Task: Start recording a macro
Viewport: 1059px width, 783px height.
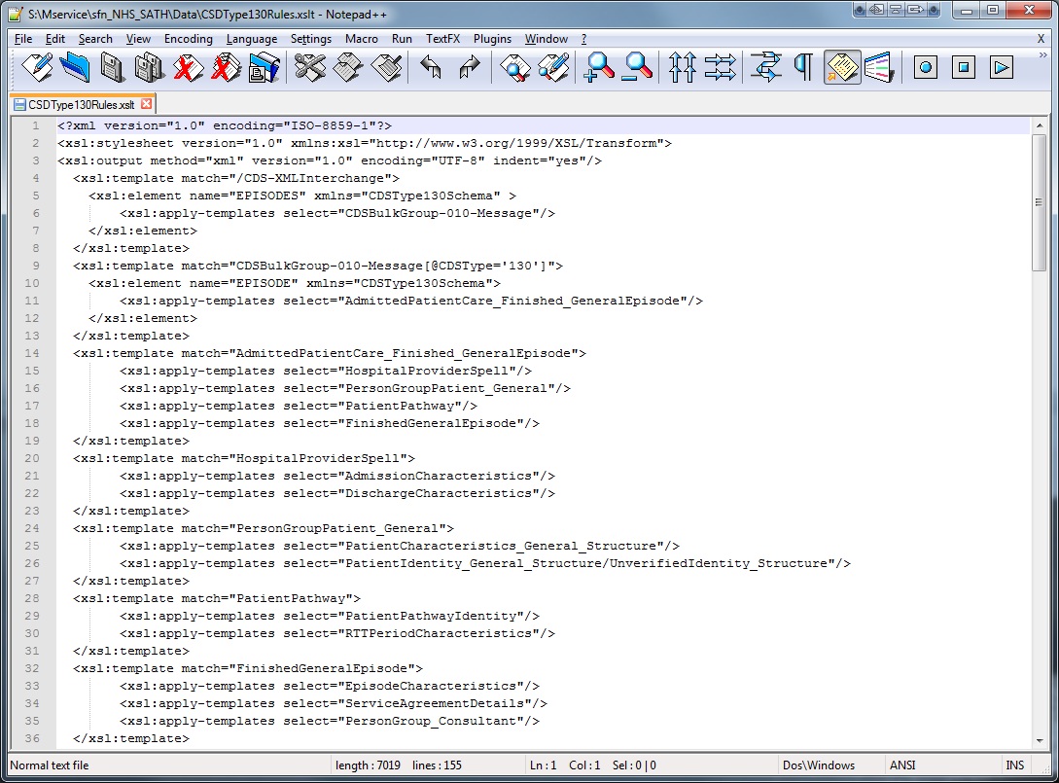Action: click(925, 66)
